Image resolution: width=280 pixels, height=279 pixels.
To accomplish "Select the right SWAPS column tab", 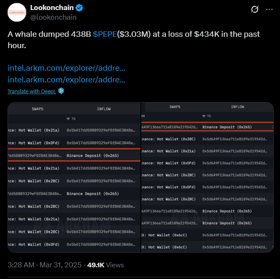I will (175, 107).
